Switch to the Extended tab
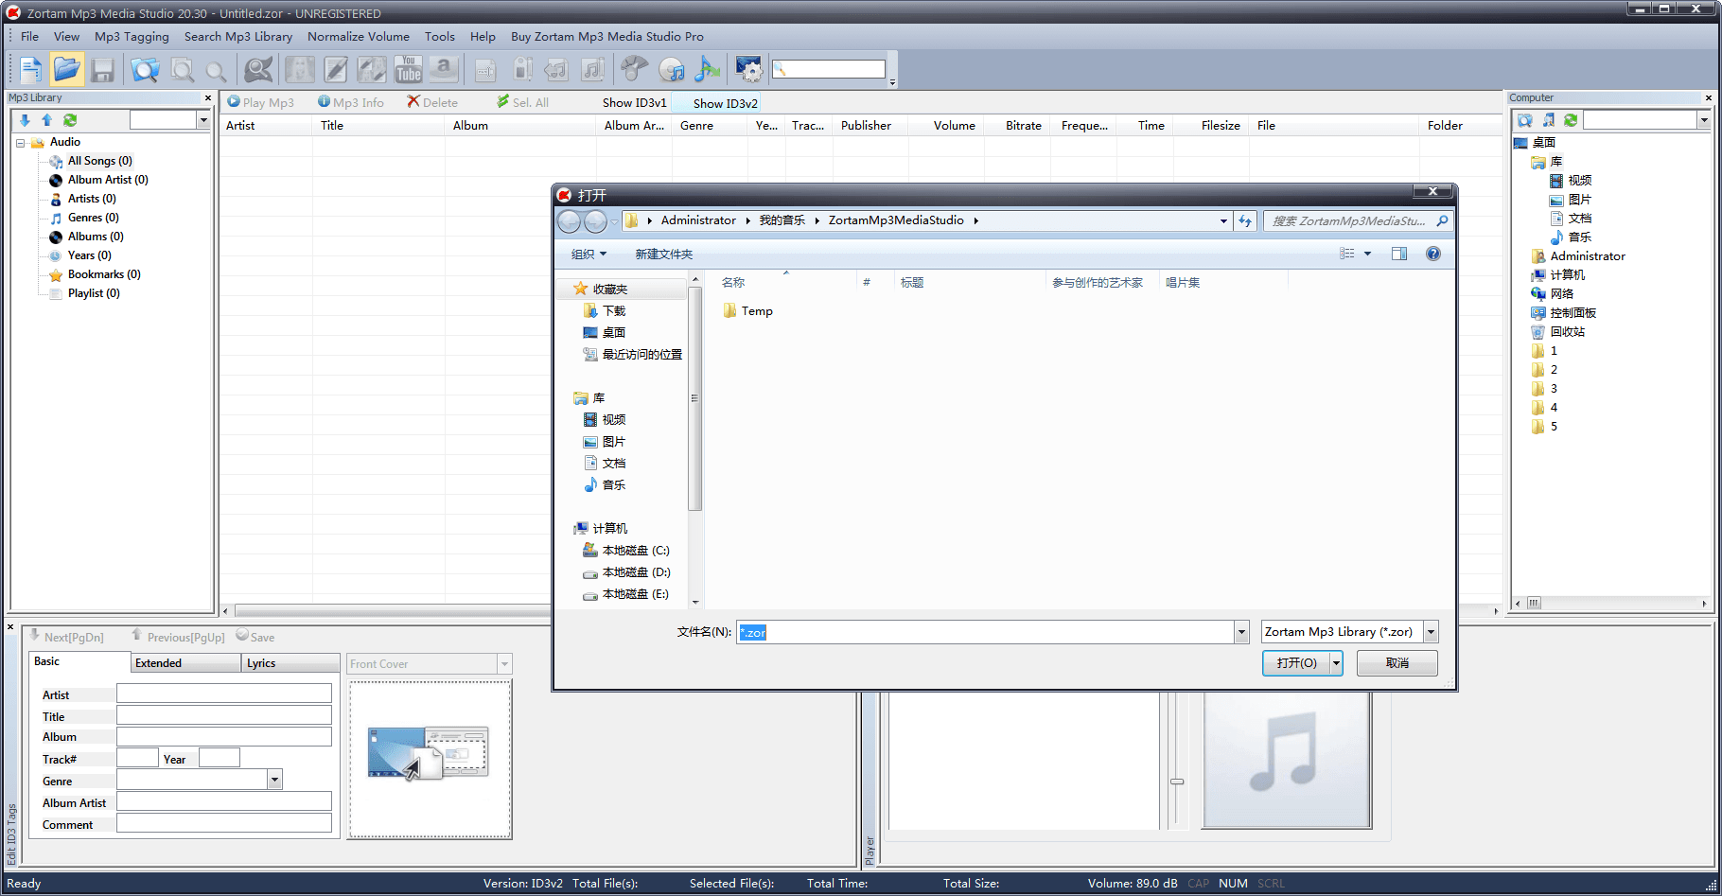This screenshot has height=896, width=1722. (185, 663)
